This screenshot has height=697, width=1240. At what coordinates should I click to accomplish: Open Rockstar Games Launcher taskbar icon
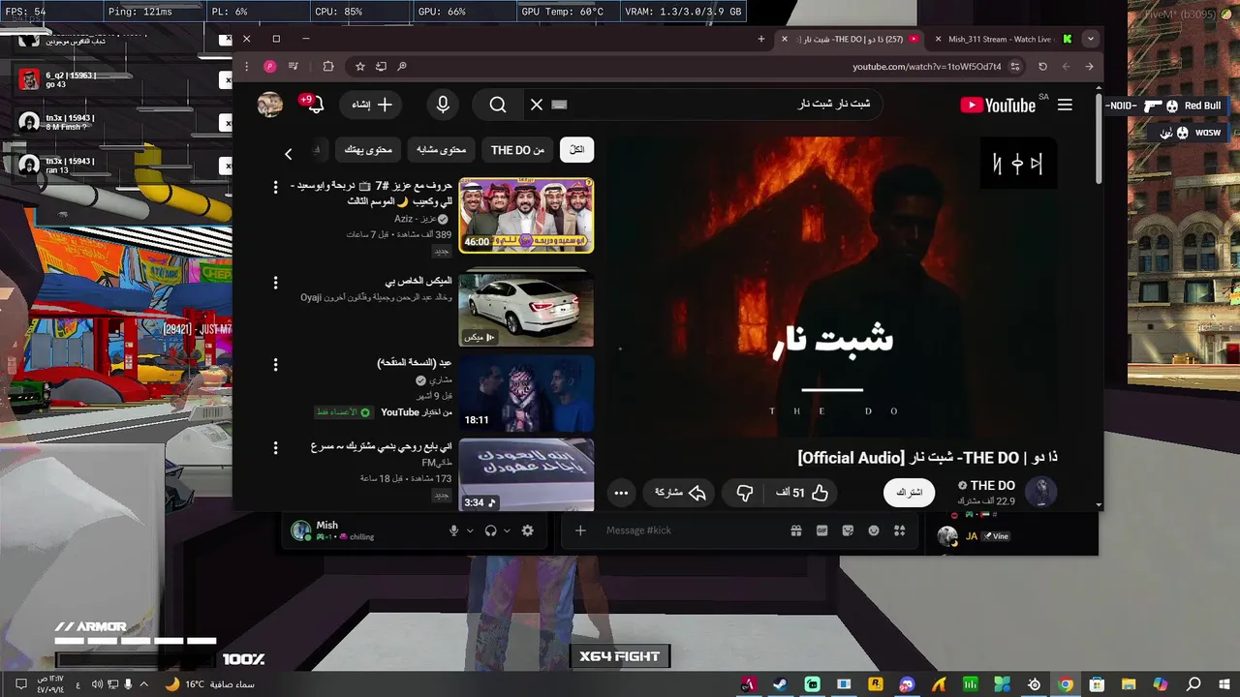tap(876, 684)
